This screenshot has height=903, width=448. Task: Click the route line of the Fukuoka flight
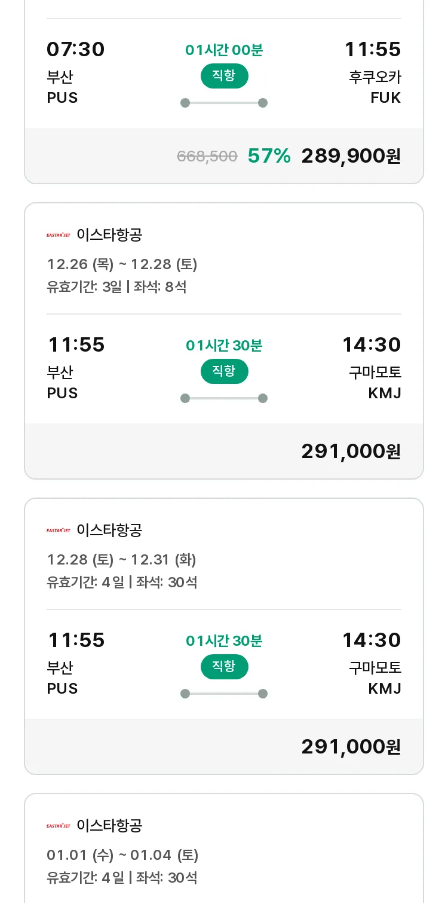[x=224, y=103]
